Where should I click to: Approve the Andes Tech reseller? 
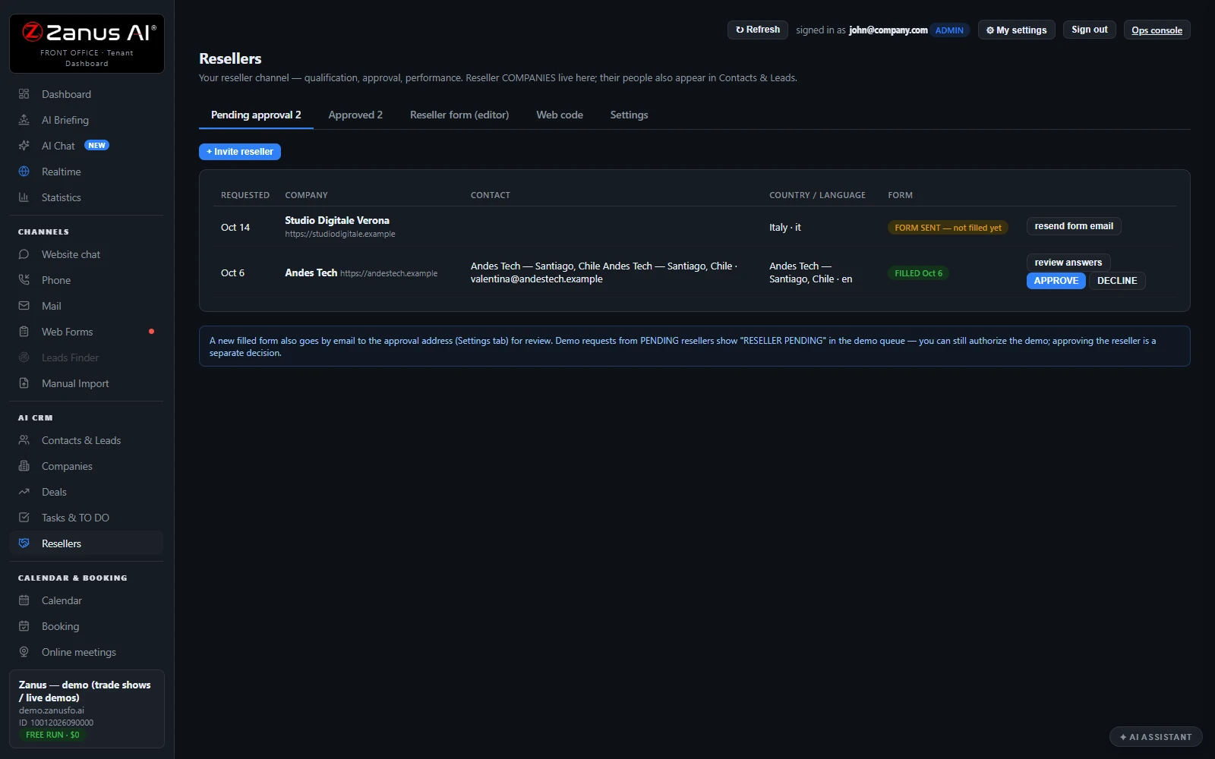[x=1056, y=281]
